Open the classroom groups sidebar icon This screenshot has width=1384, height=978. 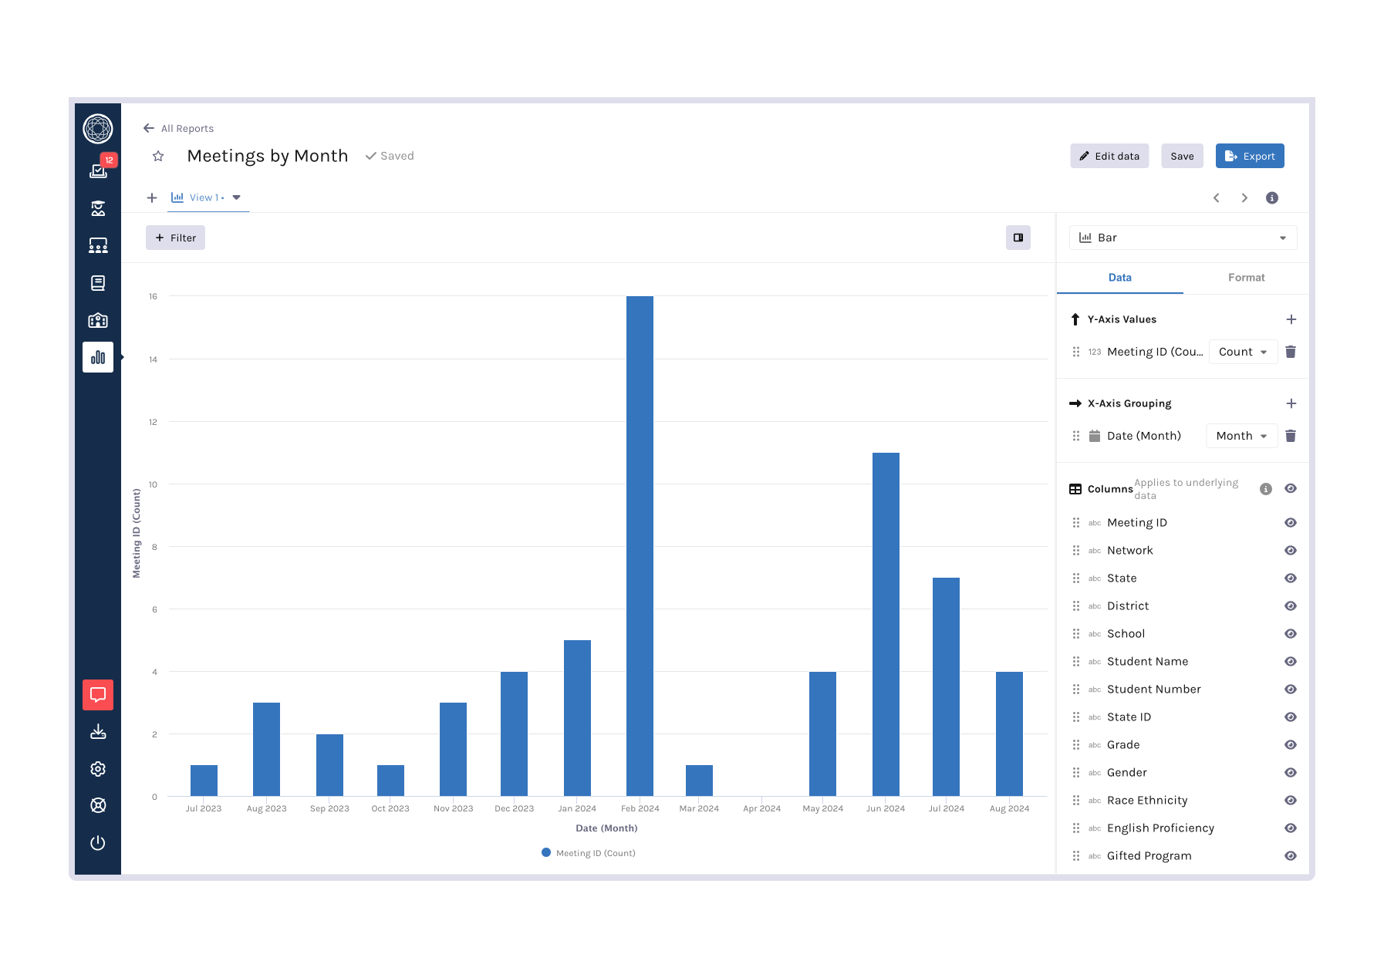(x=98, y=245)
